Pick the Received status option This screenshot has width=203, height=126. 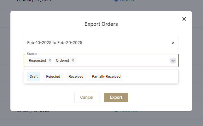(76, 76)
